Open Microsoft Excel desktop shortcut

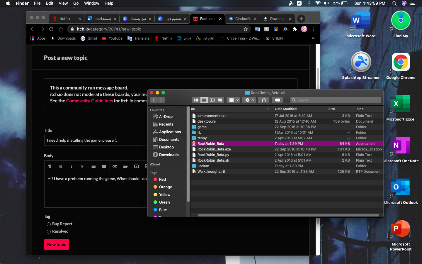[401, 108]
